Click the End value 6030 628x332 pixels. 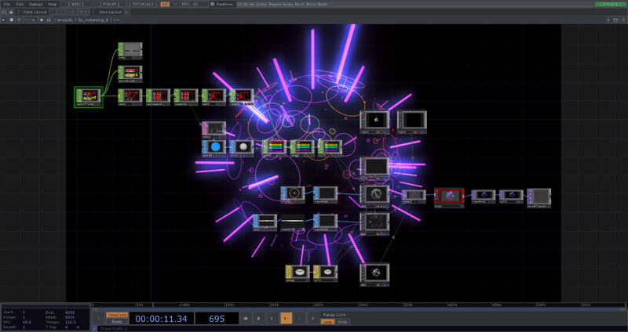(71, 312)
